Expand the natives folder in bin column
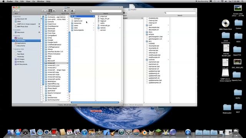The height and width of the screenshot is (138, 246). (120, 28)
